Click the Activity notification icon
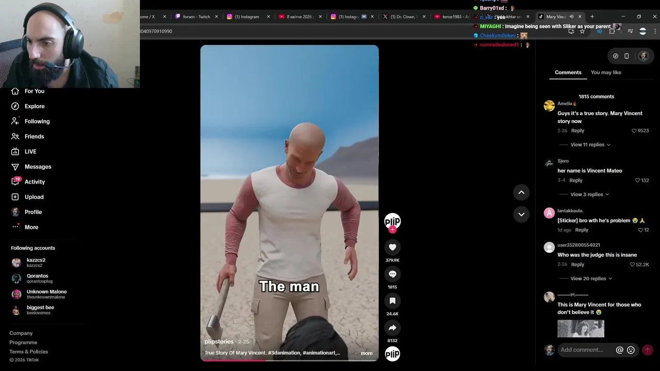Image resolution: width=660 pixels, height=371 pixels. click(x=15, y=181)
